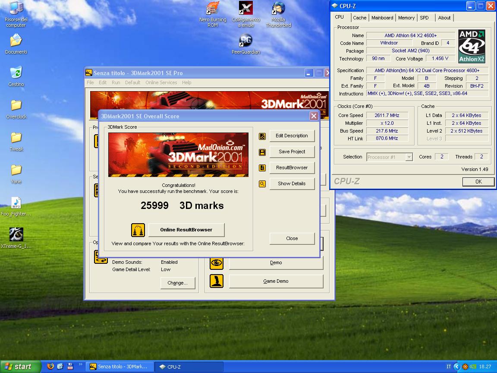The image size is (497, 373).
Task: Click the Show Details button
Action: [x=292, y=183]
